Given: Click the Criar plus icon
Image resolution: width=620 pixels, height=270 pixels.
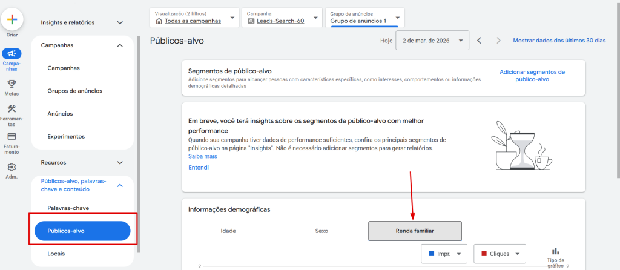Looking at the screenshot, I should tap(12, 19).
